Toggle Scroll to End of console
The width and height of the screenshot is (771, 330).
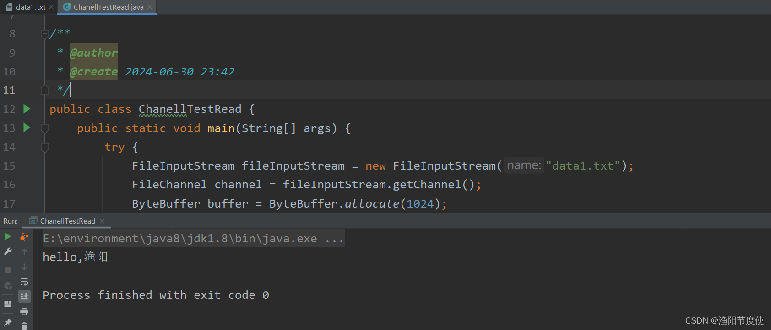tap(24, 297)
